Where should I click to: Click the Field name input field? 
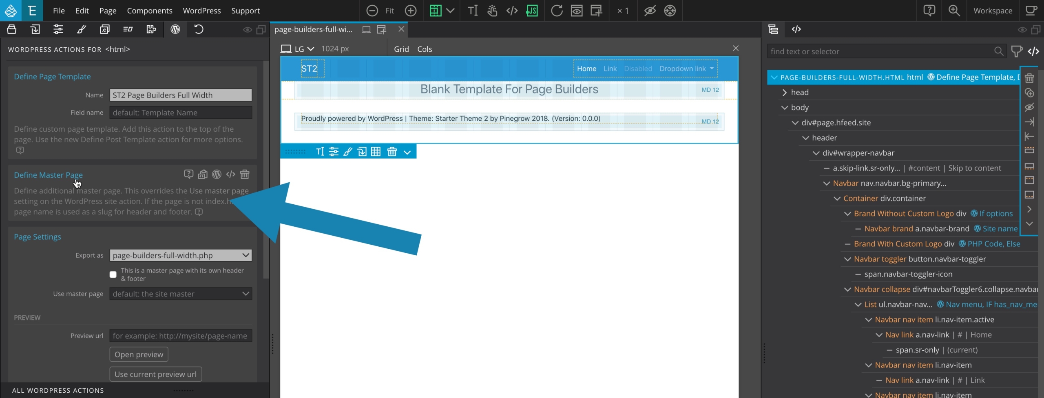tap(181, 113)
